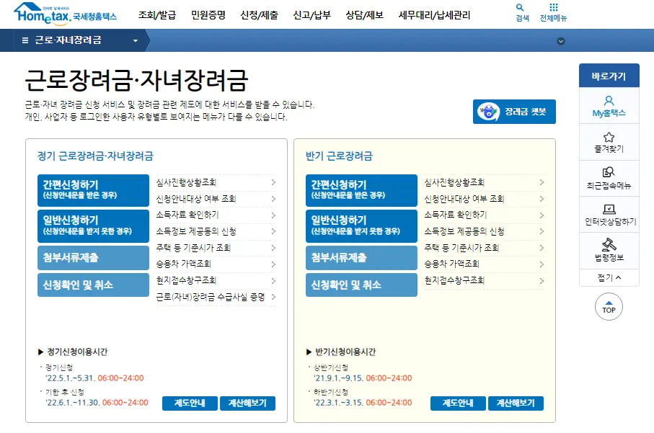Open 인터넷상담하기 sidebar icon

[x=609, y=214]
